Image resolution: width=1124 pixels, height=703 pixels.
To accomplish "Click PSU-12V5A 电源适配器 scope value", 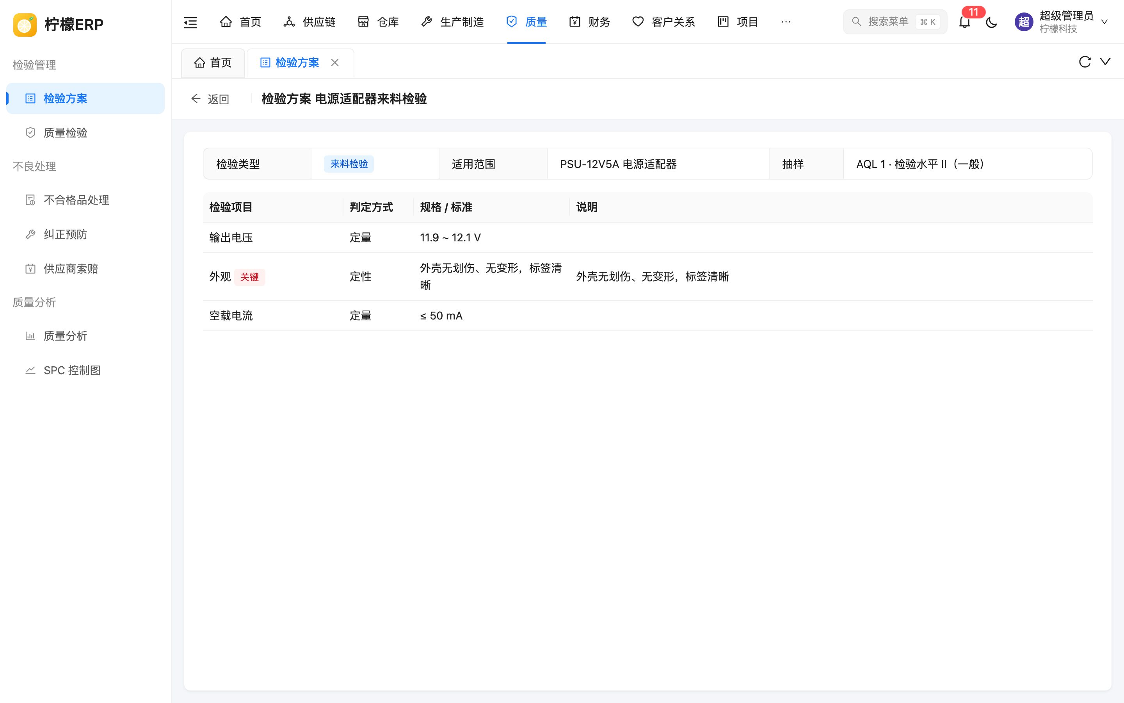I will point(618,164).
